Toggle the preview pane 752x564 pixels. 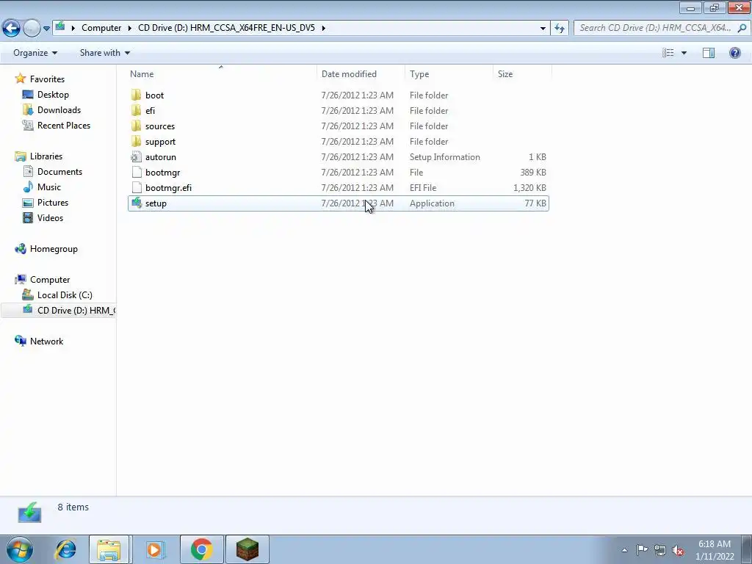709,53
